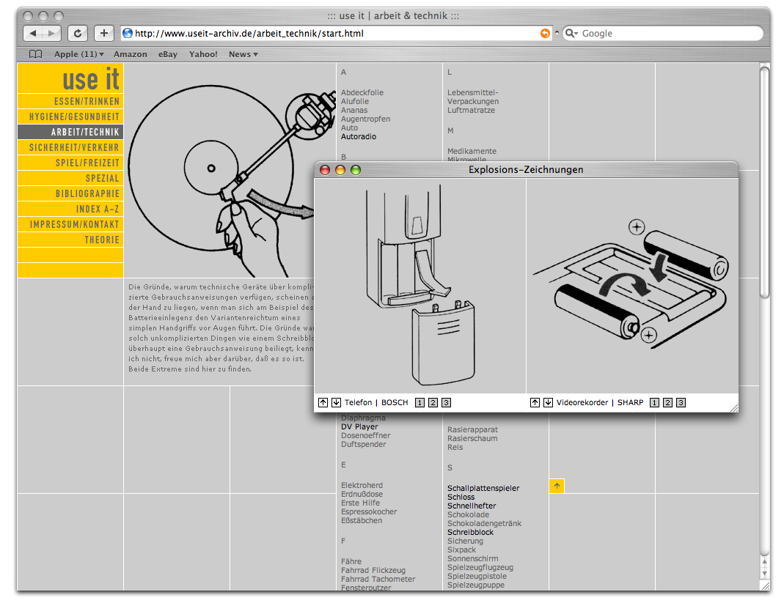Open the THEORIE page
Viewport: 784px width, 603px height.
click(70, 240)
